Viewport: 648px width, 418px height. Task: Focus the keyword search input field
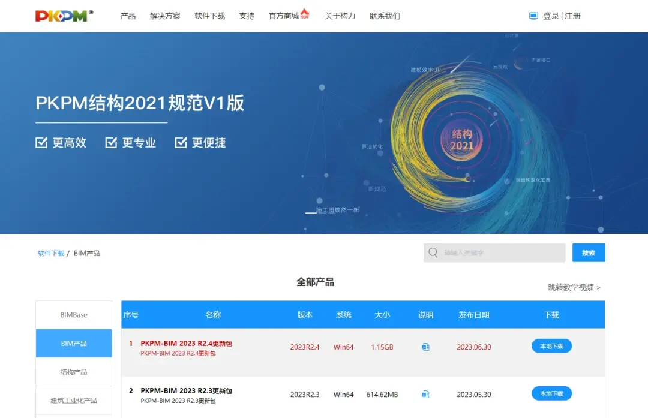494,253
